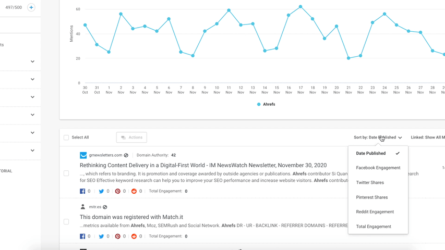
Task: Select Facebook Engagement sort option
Action: 378,168
